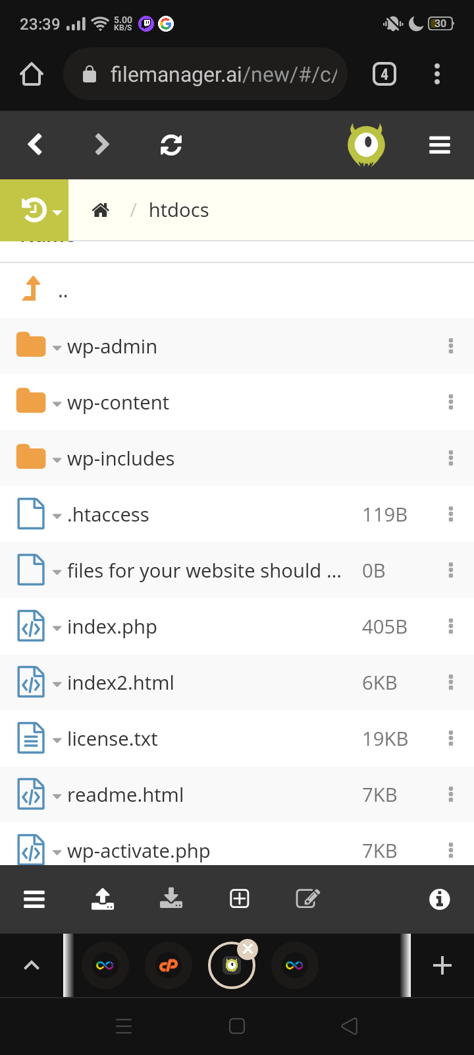474x1055 pixels.
Task: Open the hamburger menu in top toolbar
Action: click(x=439, y=144)
